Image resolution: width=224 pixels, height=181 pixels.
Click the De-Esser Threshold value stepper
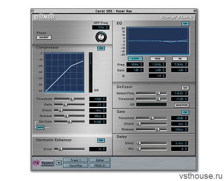[180, 99]
